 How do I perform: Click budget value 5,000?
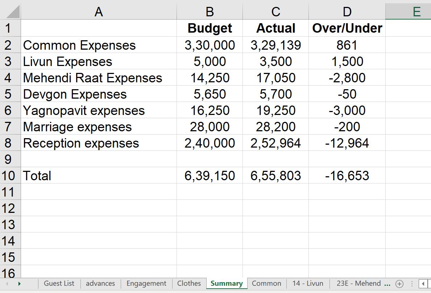(210, 61)
